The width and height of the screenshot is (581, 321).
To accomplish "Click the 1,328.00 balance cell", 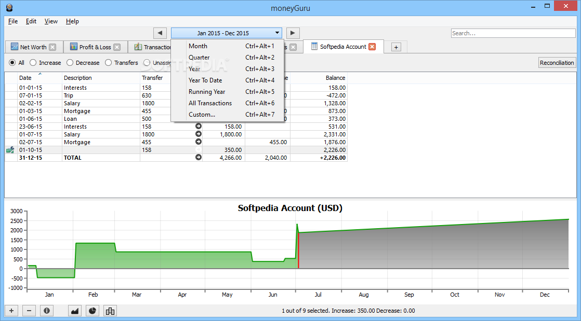I will 319,103.
